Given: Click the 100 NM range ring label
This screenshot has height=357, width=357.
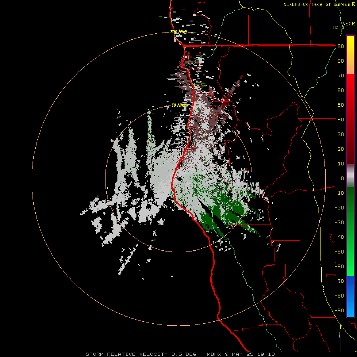Looking at the screenshot, I should pos(178,32).
